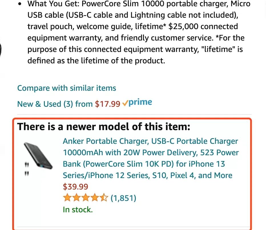266x230 pixels.
Task: Click the second gold rating star
Action: tap(76, 198)
